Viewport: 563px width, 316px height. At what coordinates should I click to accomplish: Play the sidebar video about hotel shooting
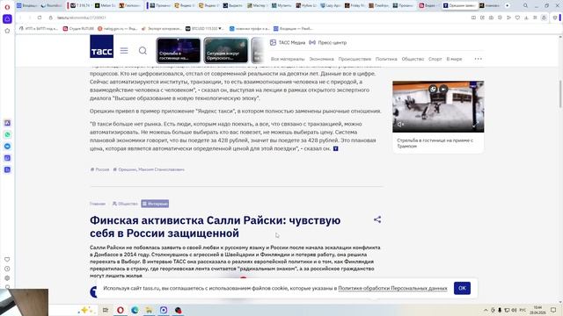438,106
